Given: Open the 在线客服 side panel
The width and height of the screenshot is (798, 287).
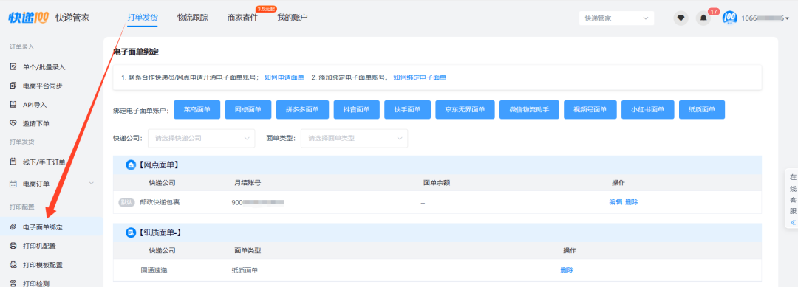Looking at the screenshot, I should pyautogui.click(x=793, y=198).
